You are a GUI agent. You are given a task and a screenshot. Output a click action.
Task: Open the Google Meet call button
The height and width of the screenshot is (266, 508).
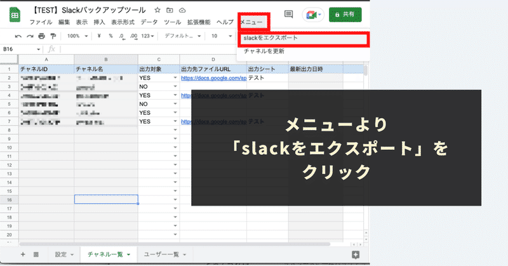point(313,15)
